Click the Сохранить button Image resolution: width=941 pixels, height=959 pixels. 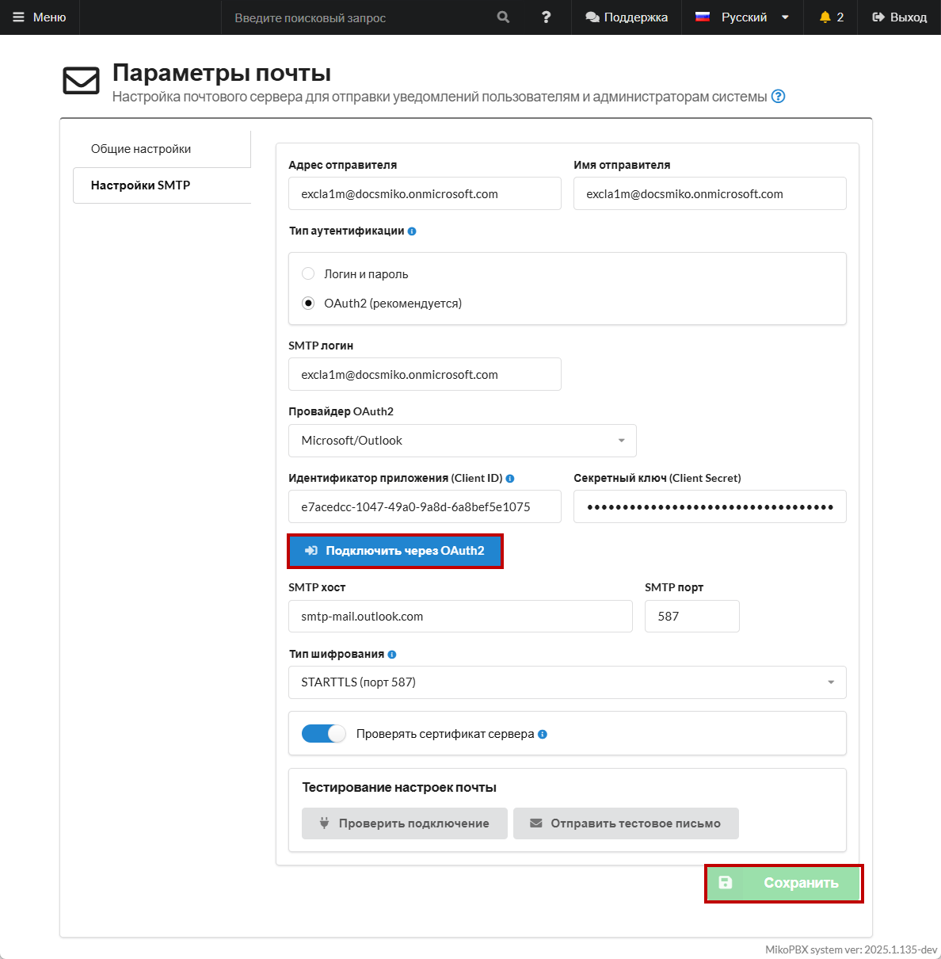(783, 883)
